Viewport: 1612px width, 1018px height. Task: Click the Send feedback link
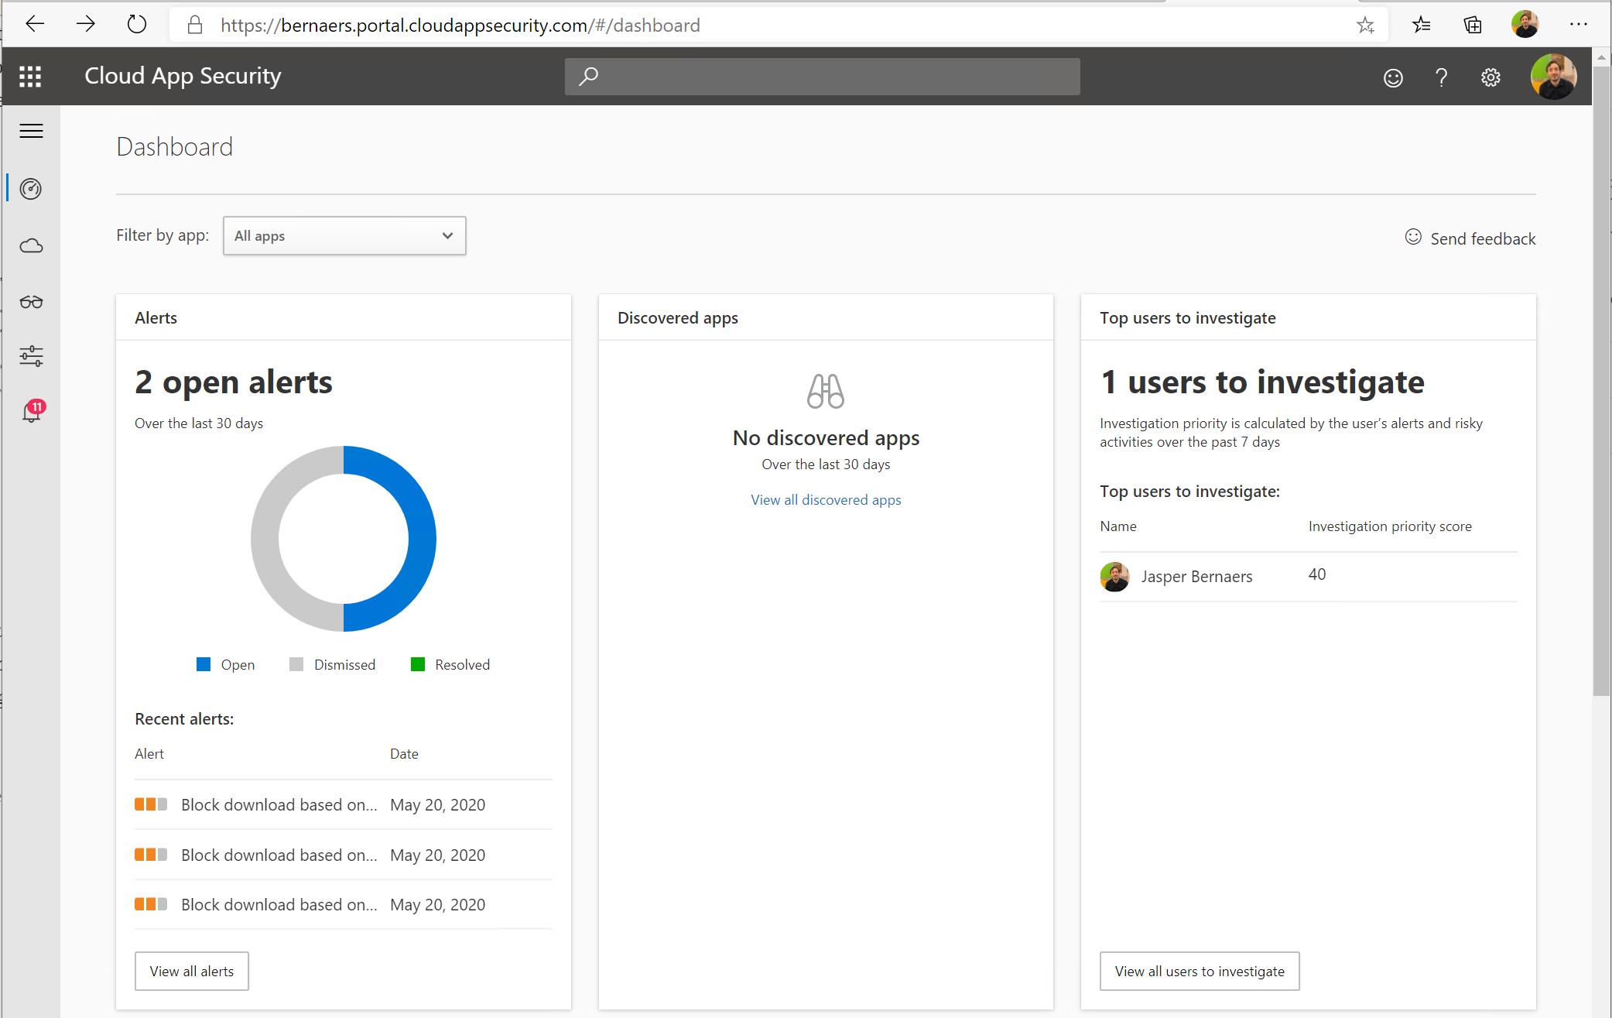click(x=1482, y=238)
